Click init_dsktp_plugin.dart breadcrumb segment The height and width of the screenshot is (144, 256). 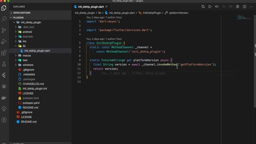[x=120, y=13]
